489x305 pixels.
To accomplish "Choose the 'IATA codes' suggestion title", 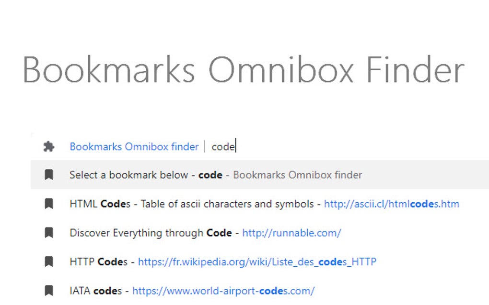I will 96,290.
